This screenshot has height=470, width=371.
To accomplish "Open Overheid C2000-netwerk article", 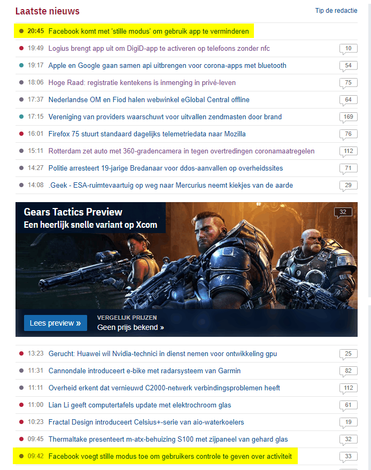I will point(164,388).
